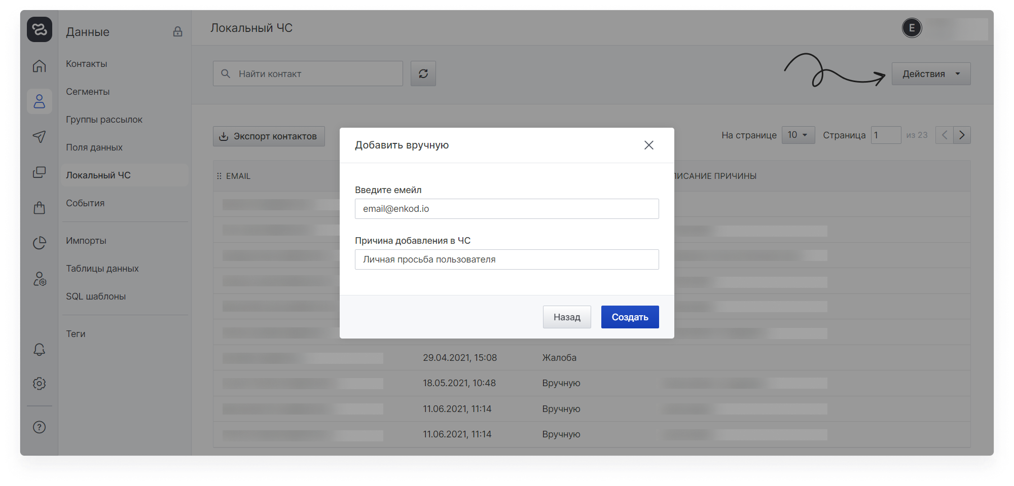Open Группы рассылок menu item
1014x486 pixels.
click(104, 120)
